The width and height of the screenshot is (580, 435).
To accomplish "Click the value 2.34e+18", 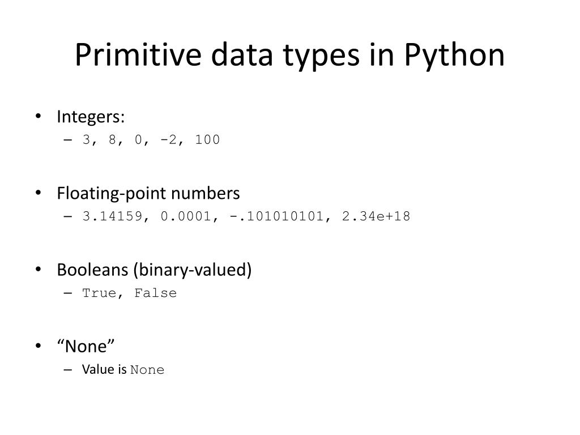I will point(376,216).
